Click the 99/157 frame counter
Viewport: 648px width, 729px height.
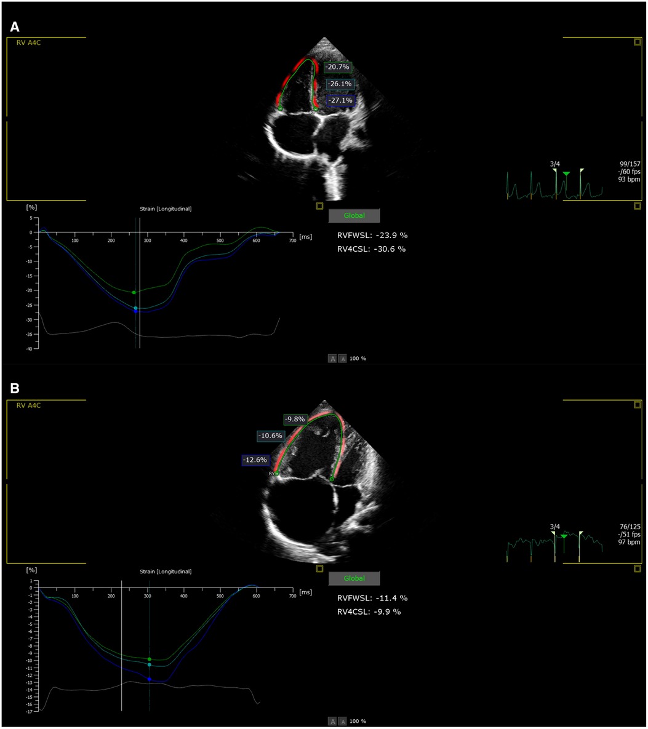[630, 164]
